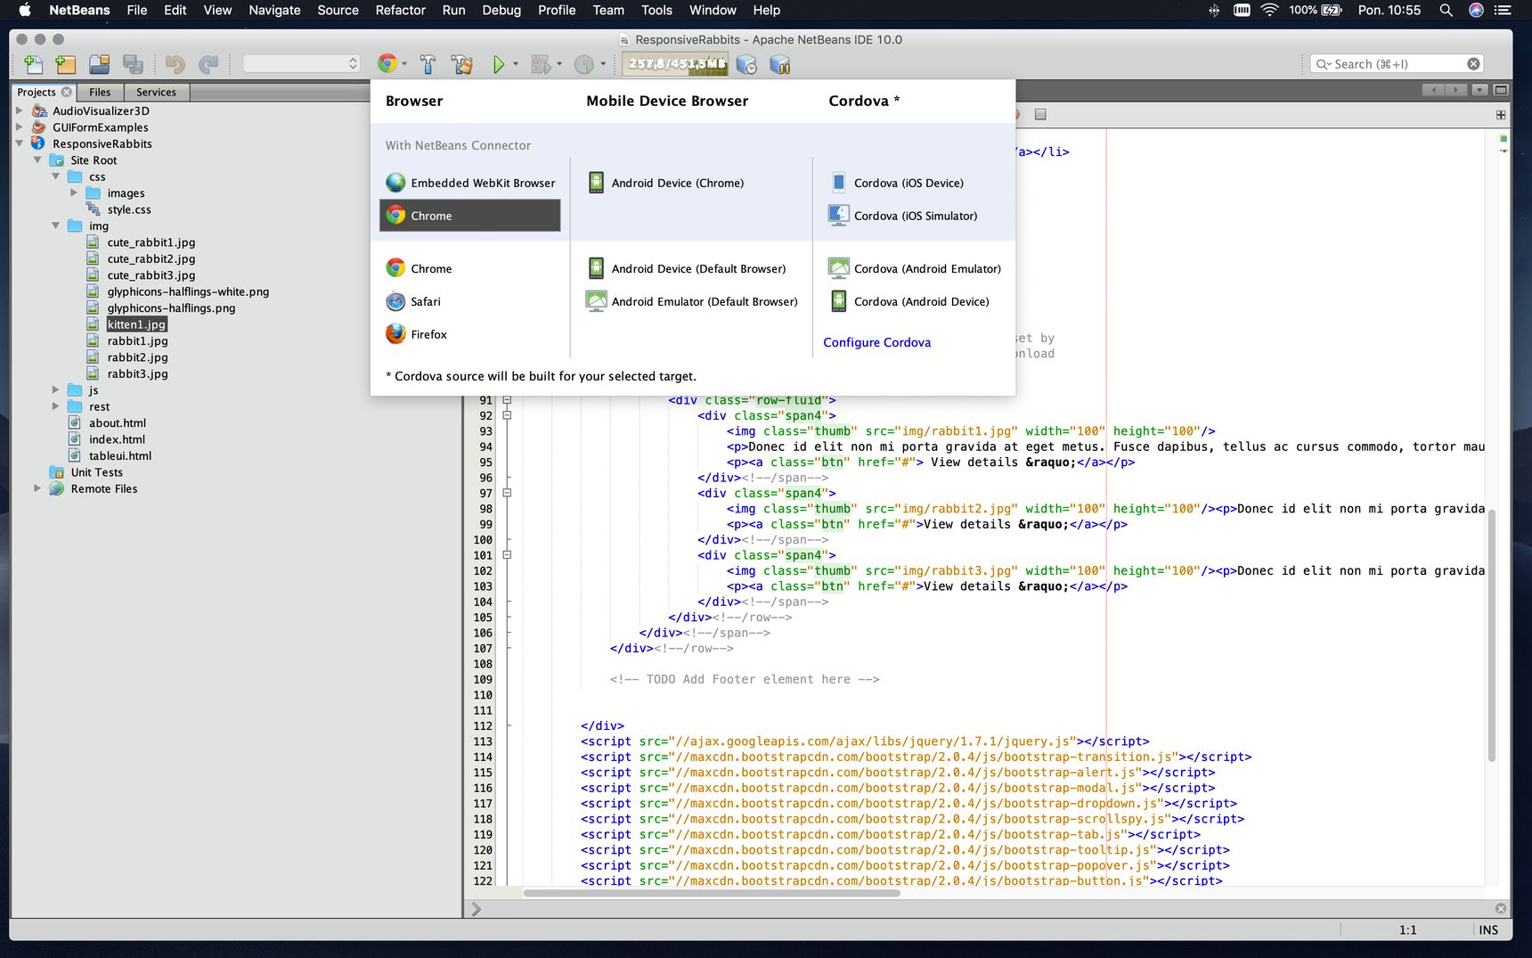Select plain Chrome browser below Connector section
Viewport: 1532px width, 958px height.
point(419,268)
